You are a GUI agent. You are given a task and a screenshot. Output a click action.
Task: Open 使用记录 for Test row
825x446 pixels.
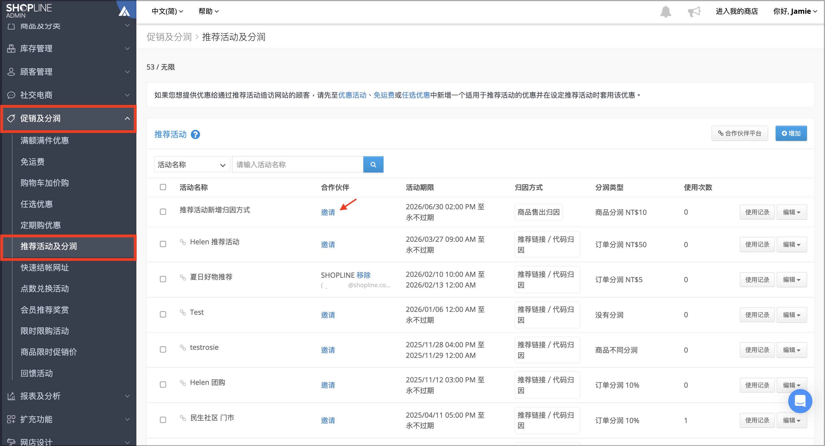pos(757,315)
